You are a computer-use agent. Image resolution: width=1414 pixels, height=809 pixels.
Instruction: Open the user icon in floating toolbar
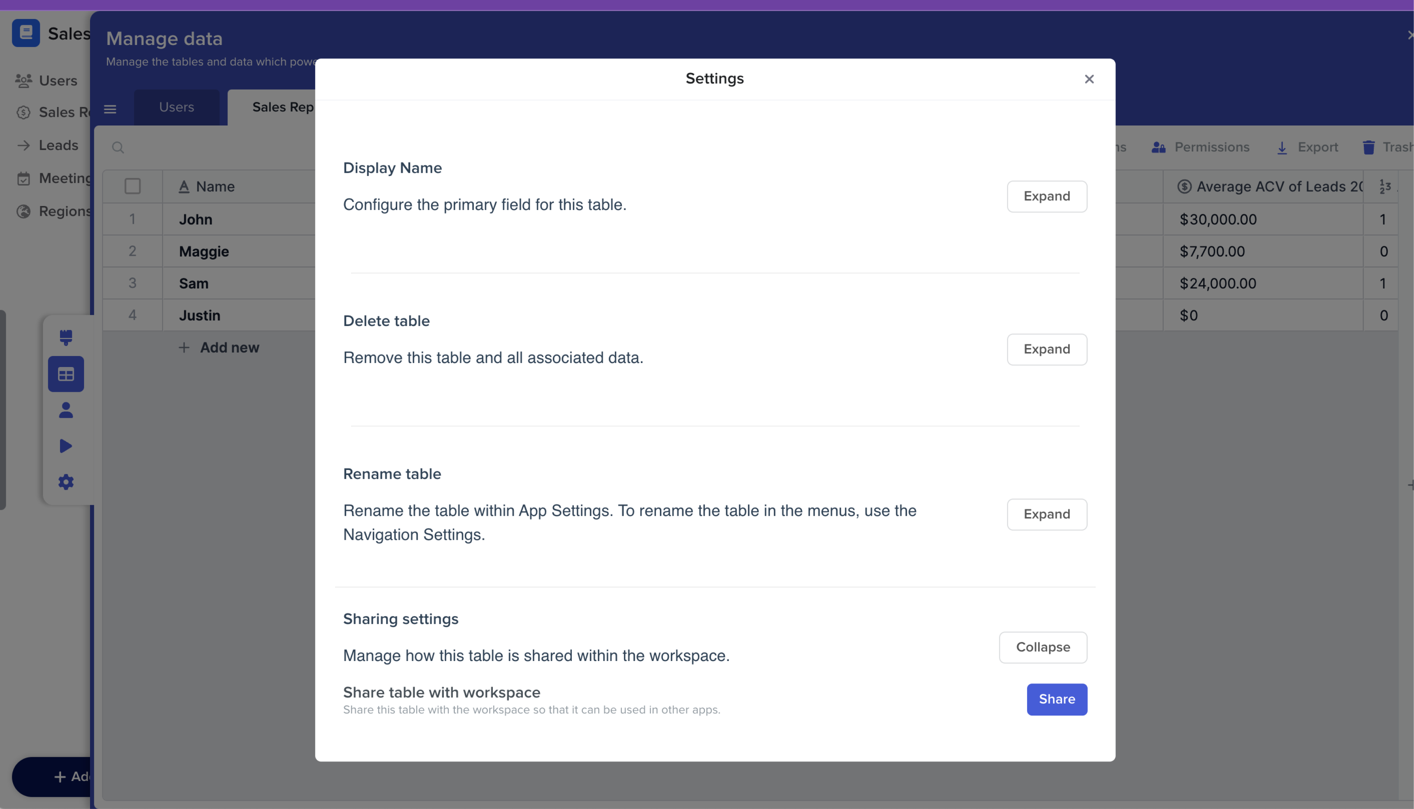pos(66,410)
